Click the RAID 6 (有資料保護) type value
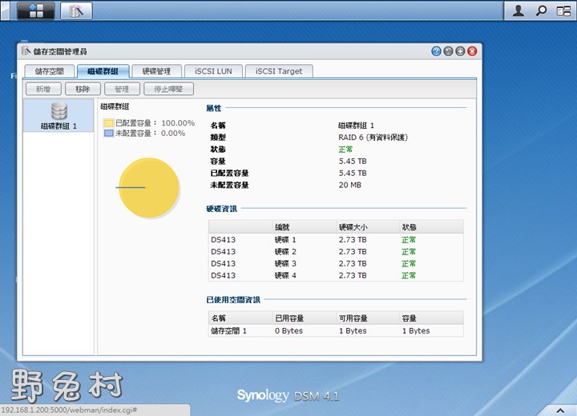The height and width of the screenshot is (416, 577). click(x=373, y=138)
